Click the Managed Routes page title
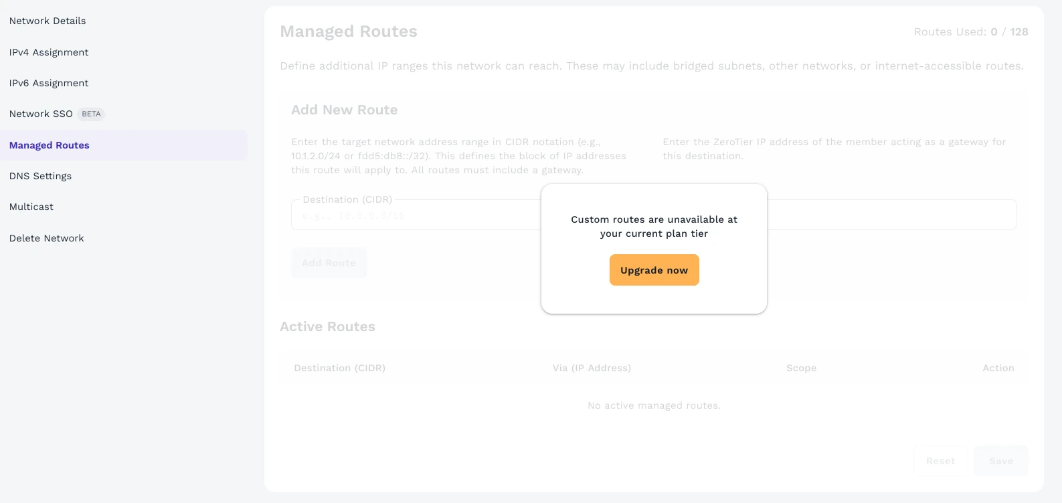Viewport: 1062px width, 503px height. pos(349,31)
